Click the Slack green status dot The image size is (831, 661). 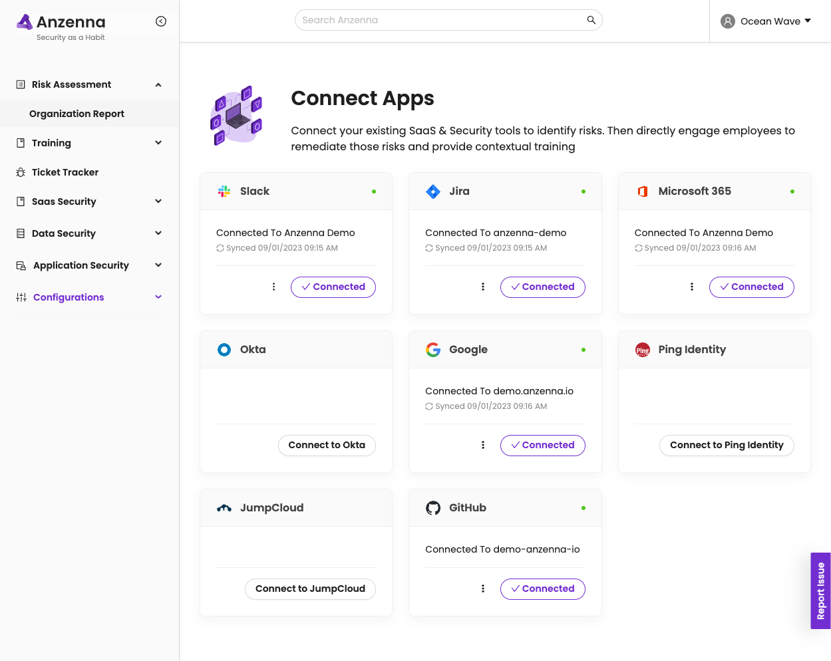coord(374,192)
